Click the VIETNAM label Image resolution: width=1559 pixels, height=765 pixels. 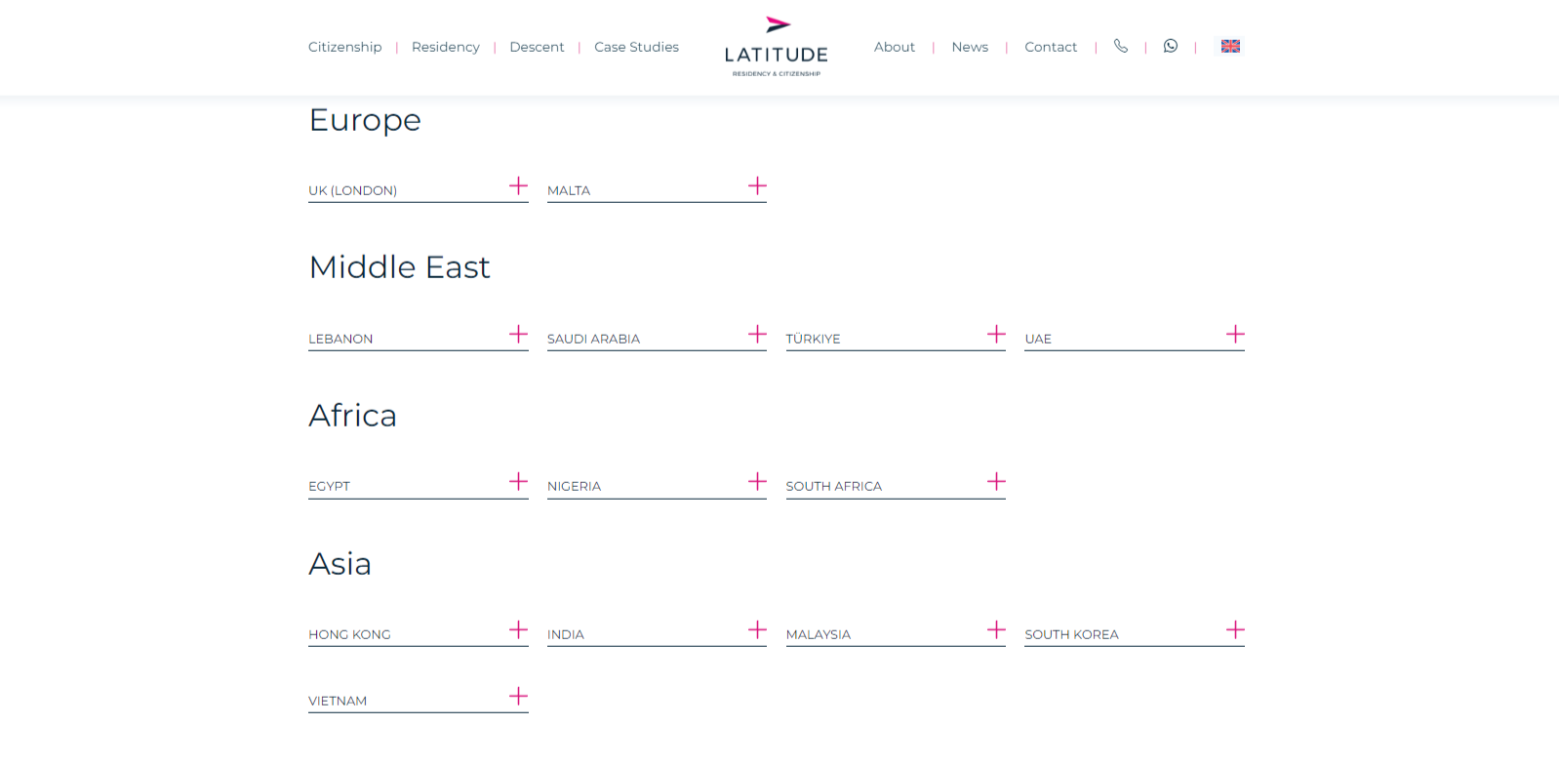(338, 701)
